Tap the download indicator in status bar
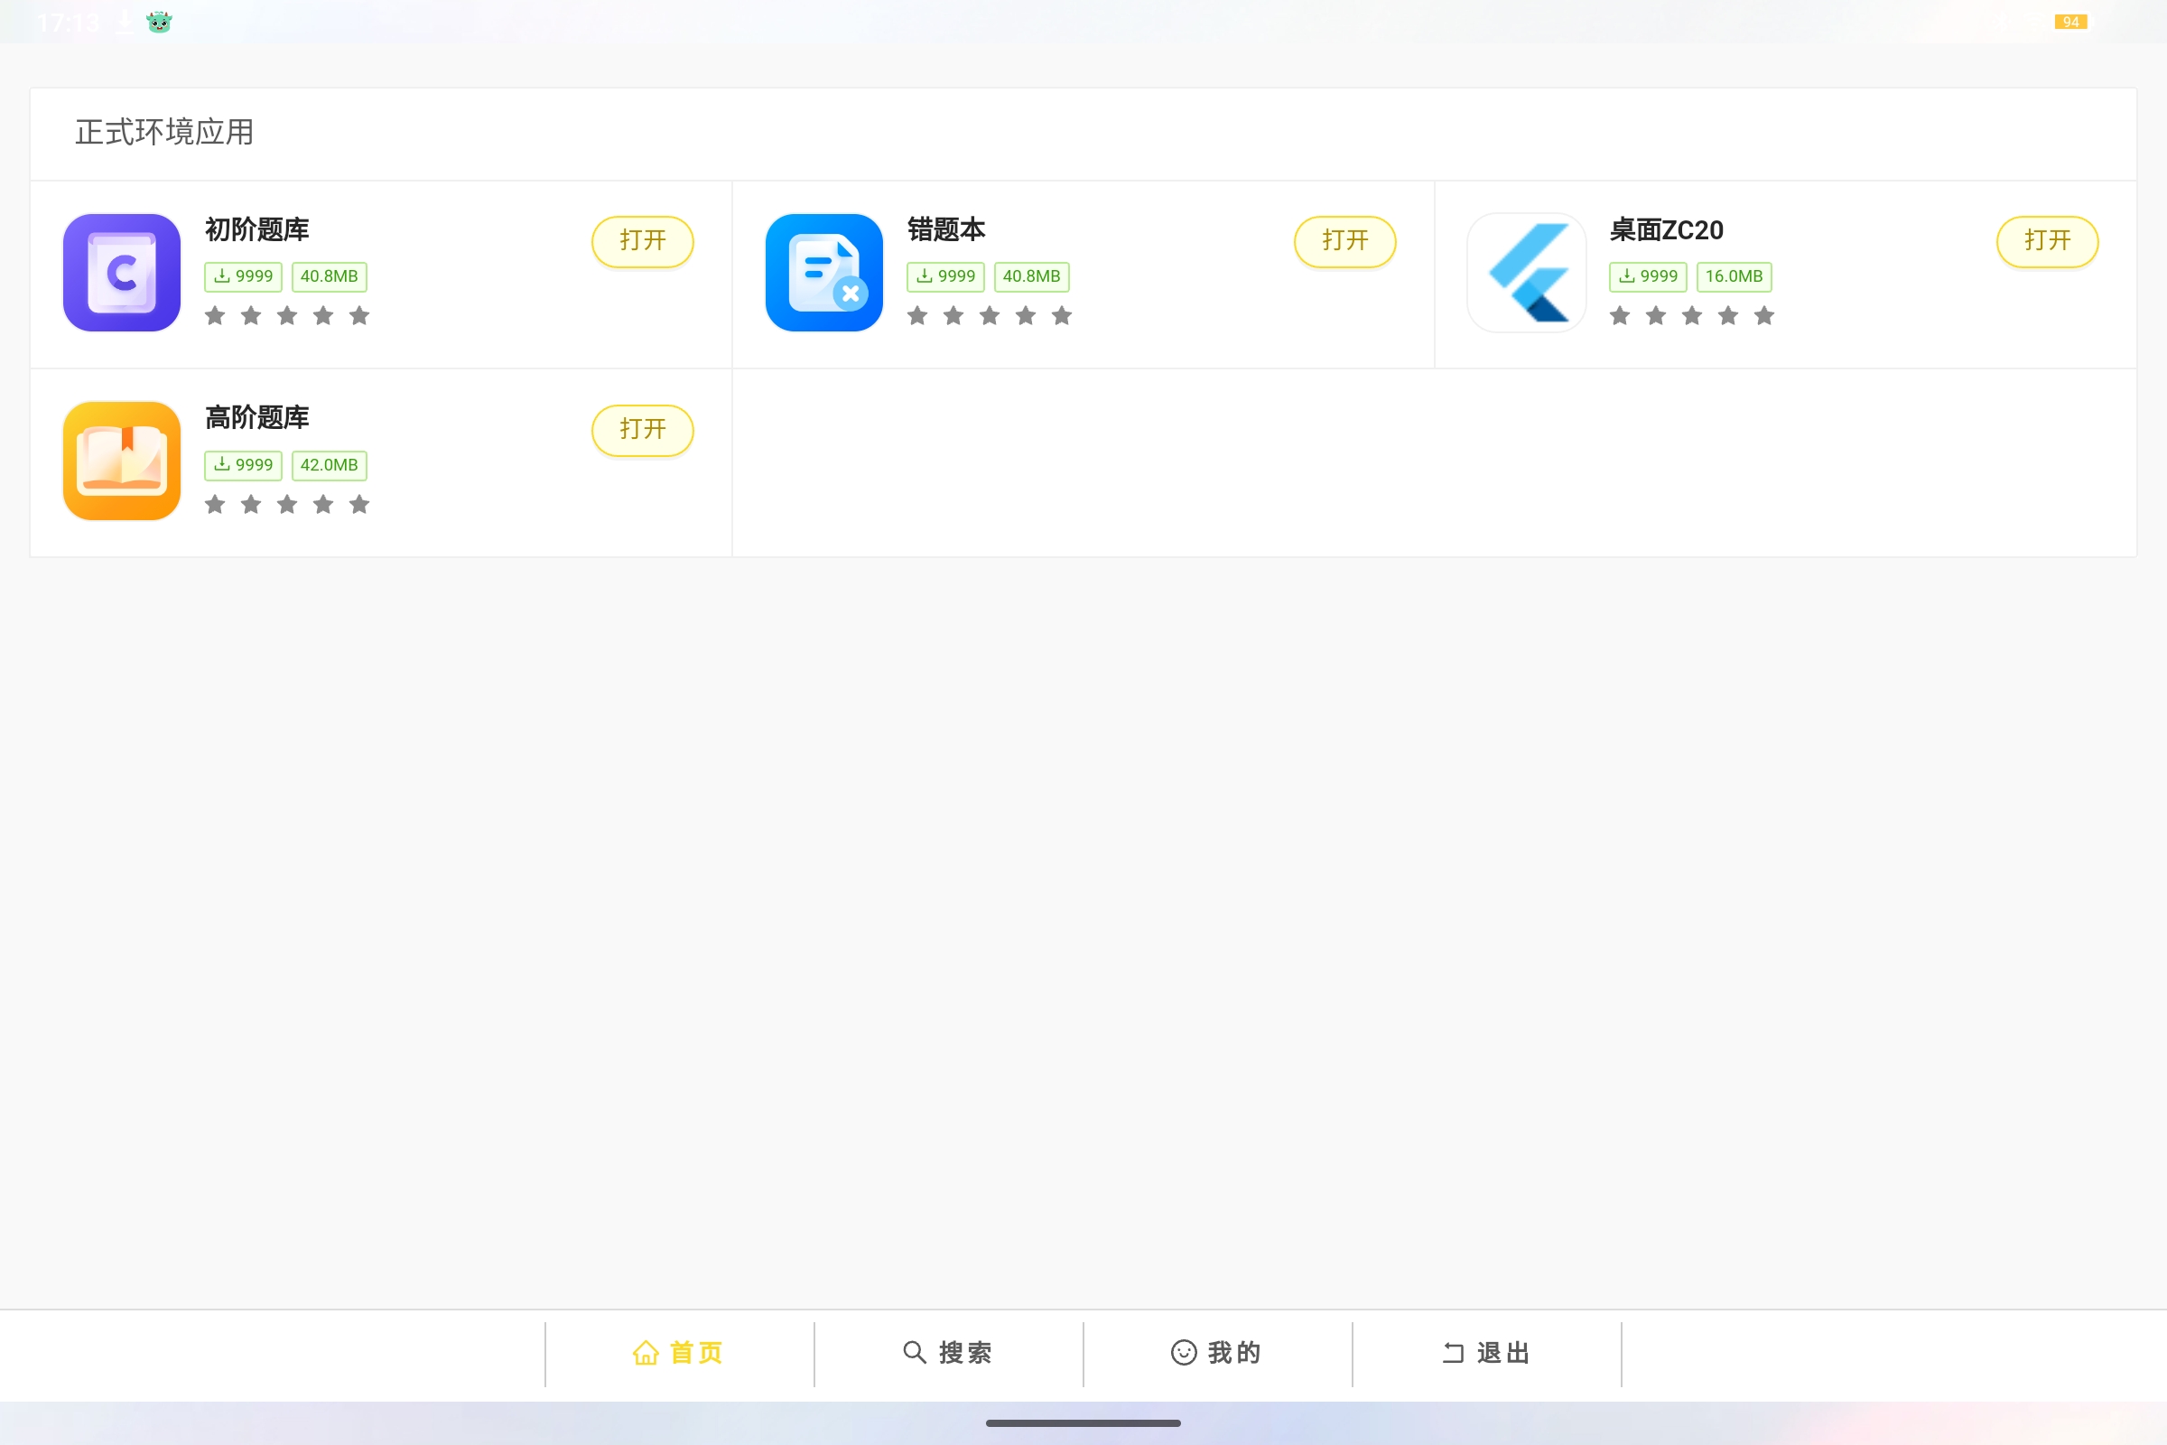The width and height of the screenshot is (2167, 1445). [125, 21]
